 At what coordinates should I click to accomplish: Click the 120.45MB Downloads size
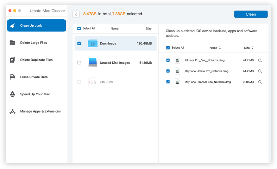tap(144, 43)
